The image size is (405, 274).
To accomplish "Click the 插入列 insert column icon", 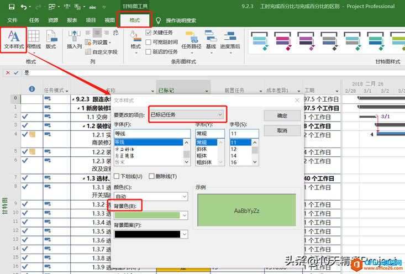I will pyautogui.click(x=74, y=39).
